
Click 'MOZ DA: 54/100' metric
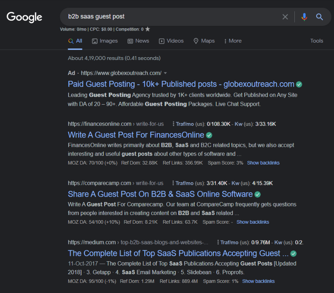(94, 222)
